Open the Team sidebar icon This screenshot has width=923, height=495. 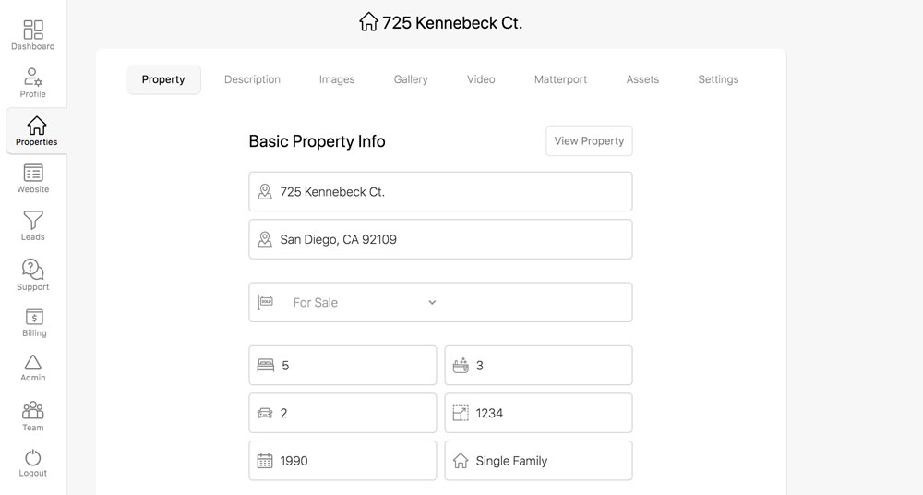33,410
